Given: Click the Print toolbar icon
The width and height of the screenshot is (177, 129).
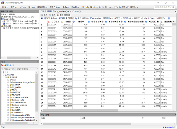Looking at the screenshot, I should coord(95,7).
